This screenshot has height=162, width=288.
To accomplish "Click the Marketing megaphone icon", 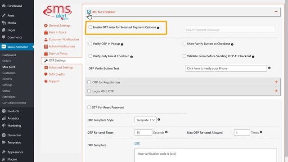I will [x=4, y=126].
